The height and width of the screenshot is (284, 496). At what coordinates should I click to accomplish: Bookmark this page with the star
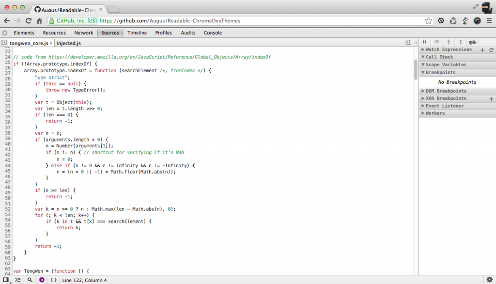point(428,21)
